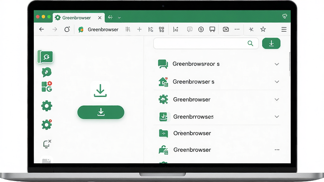Close the Greenbrowser tab
Viewport: 324px width, 182px height.
tap(100, 18)
